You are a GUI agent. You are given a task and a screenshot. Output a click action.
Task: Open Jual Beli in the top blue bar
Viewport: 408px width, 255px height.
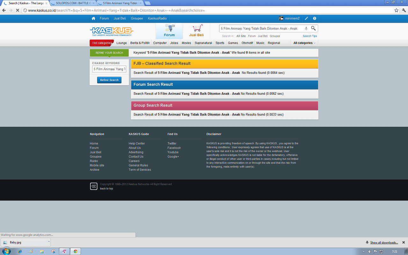pos(120,18)
